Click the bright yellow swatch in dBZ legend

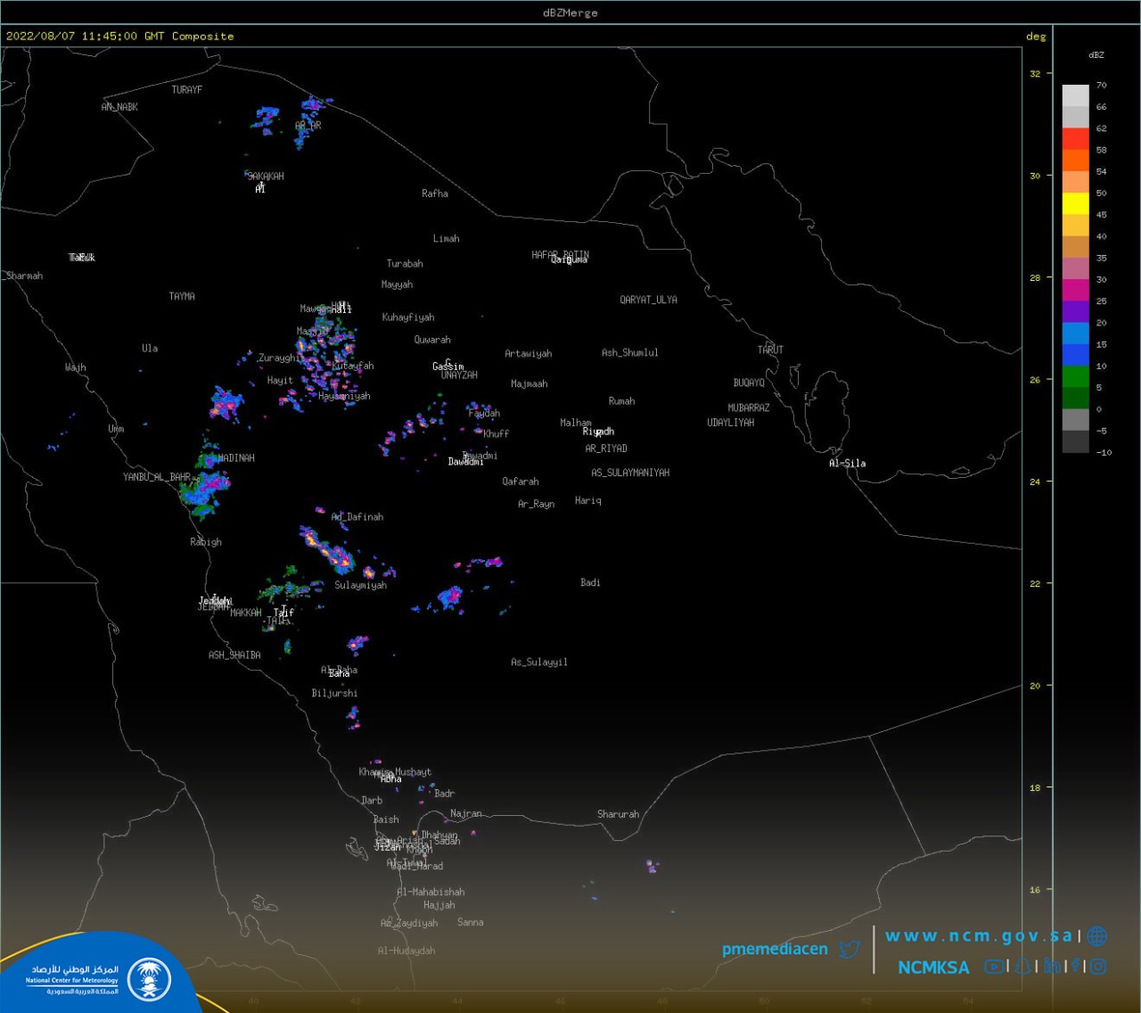pyautogui.click(x=1075, y=203)
